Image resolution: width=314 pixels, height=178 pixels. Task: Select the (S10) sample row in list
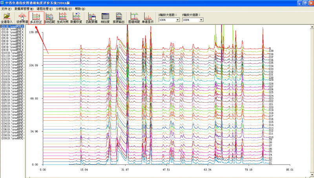12,53
